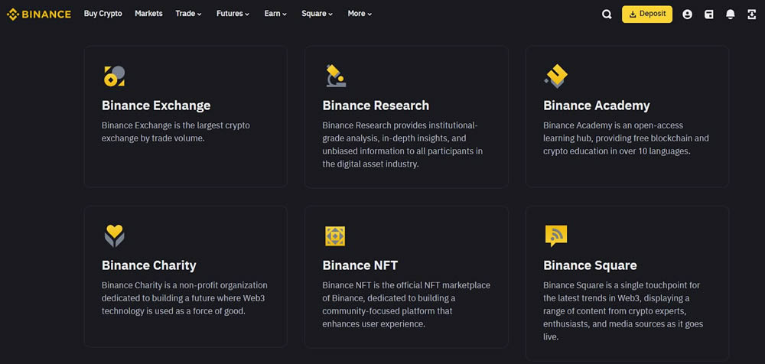
Task: Click the Binance Square feed icon
Action: (556, 236)
